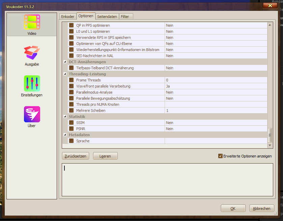Viewport: 283px width, 221px height.
Task: Click icon beside SSIM option
Action: coord(71,123)
